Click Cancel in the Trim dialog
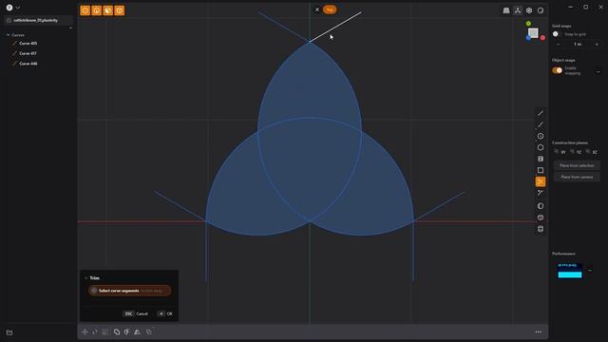 click(x=136, y=313)
